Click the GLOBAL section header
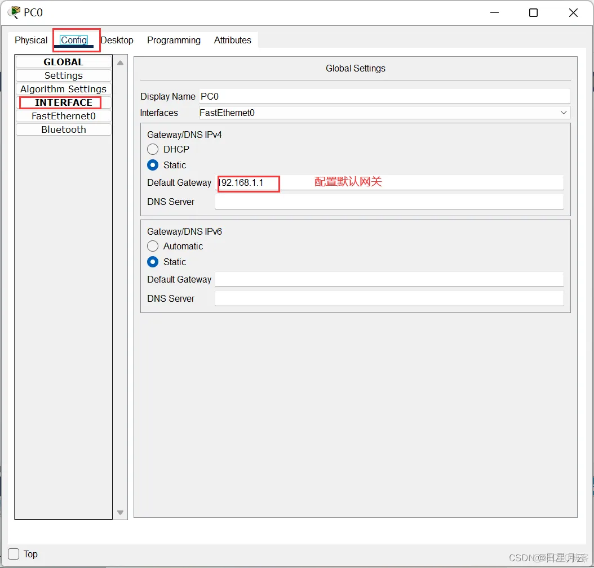 pyautogui.click(x=64, y=62)
